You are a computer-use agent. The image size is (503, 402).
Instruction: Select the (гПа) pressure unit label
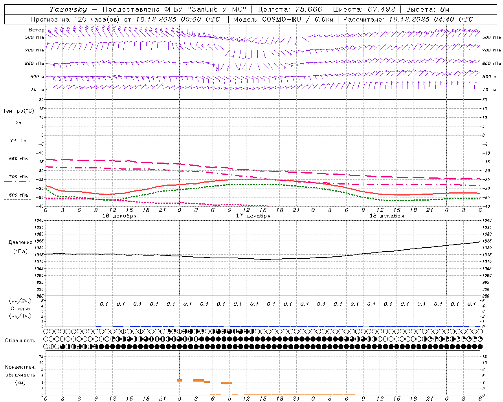[20, 251]
